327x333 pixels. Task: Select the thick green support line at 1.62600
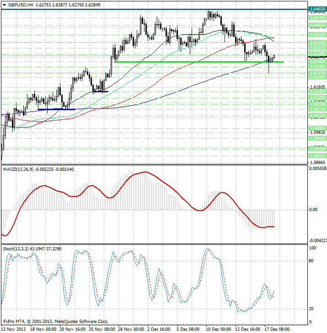tap(199, 62)
